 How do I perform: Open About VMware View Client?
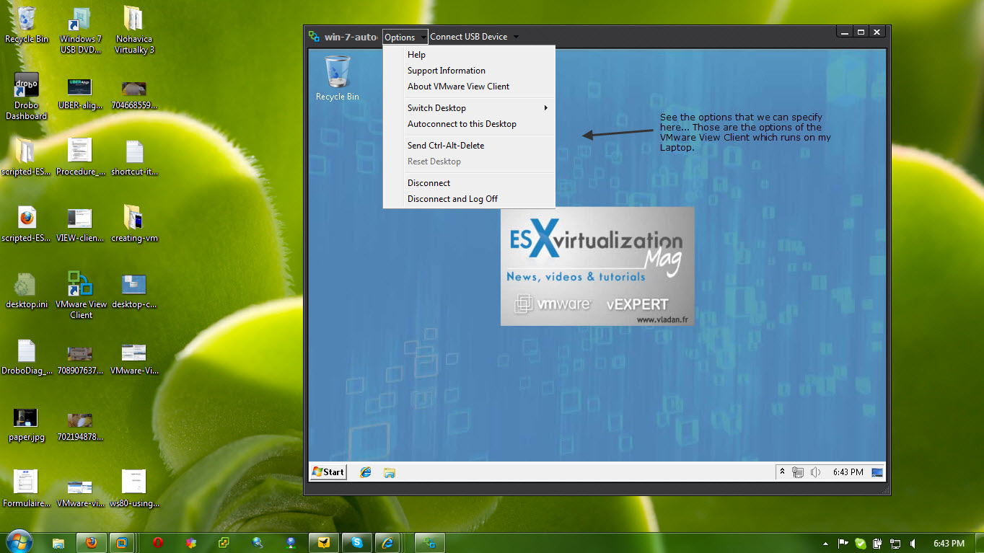click(x=469, y=87)
